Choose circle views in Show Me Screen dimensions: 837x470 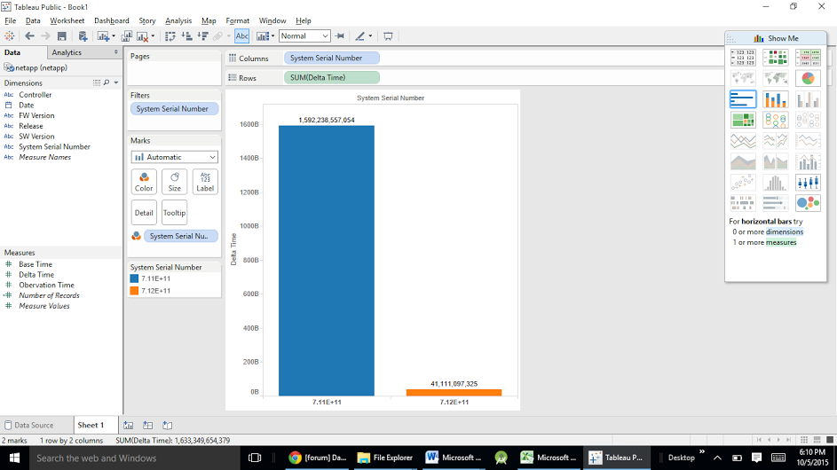(x=775, y=120)
